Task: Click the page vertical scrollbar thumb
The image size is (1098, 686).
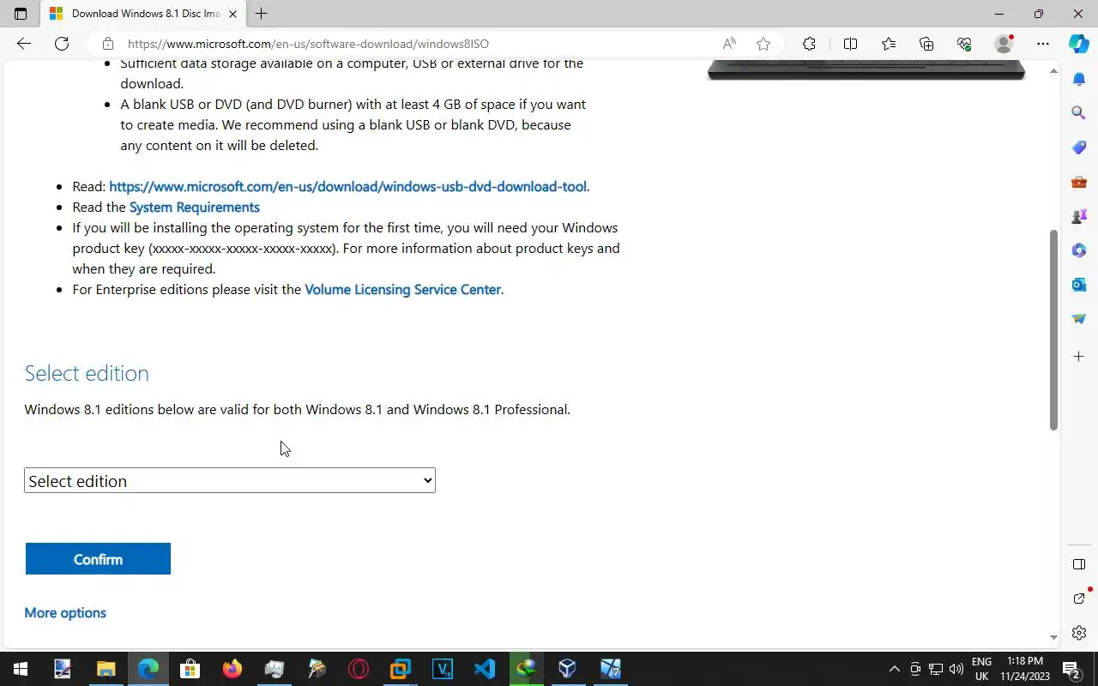Action: [x=1054, y=330]
